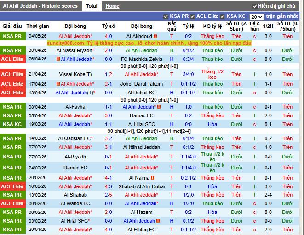The image size is (304, 235).
Task: Click the date 14/03/26
Action: 38,138
